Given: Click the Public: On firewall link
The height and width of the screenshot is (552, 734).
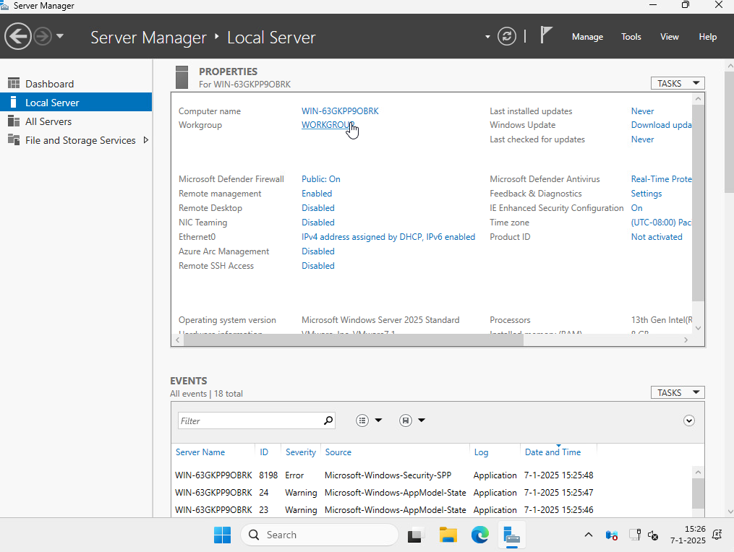Looking at the screenshot, I should pyautogui.click(x=320, y=179).
